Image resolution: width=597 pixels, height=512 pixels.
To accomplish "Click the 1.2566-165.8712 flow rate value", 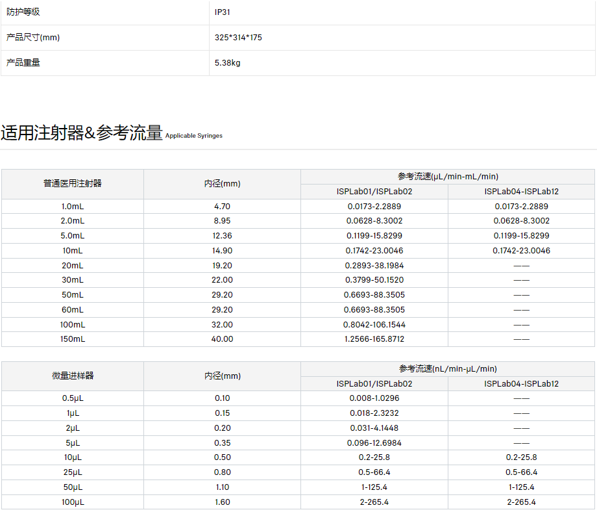I will coord(374,339).
